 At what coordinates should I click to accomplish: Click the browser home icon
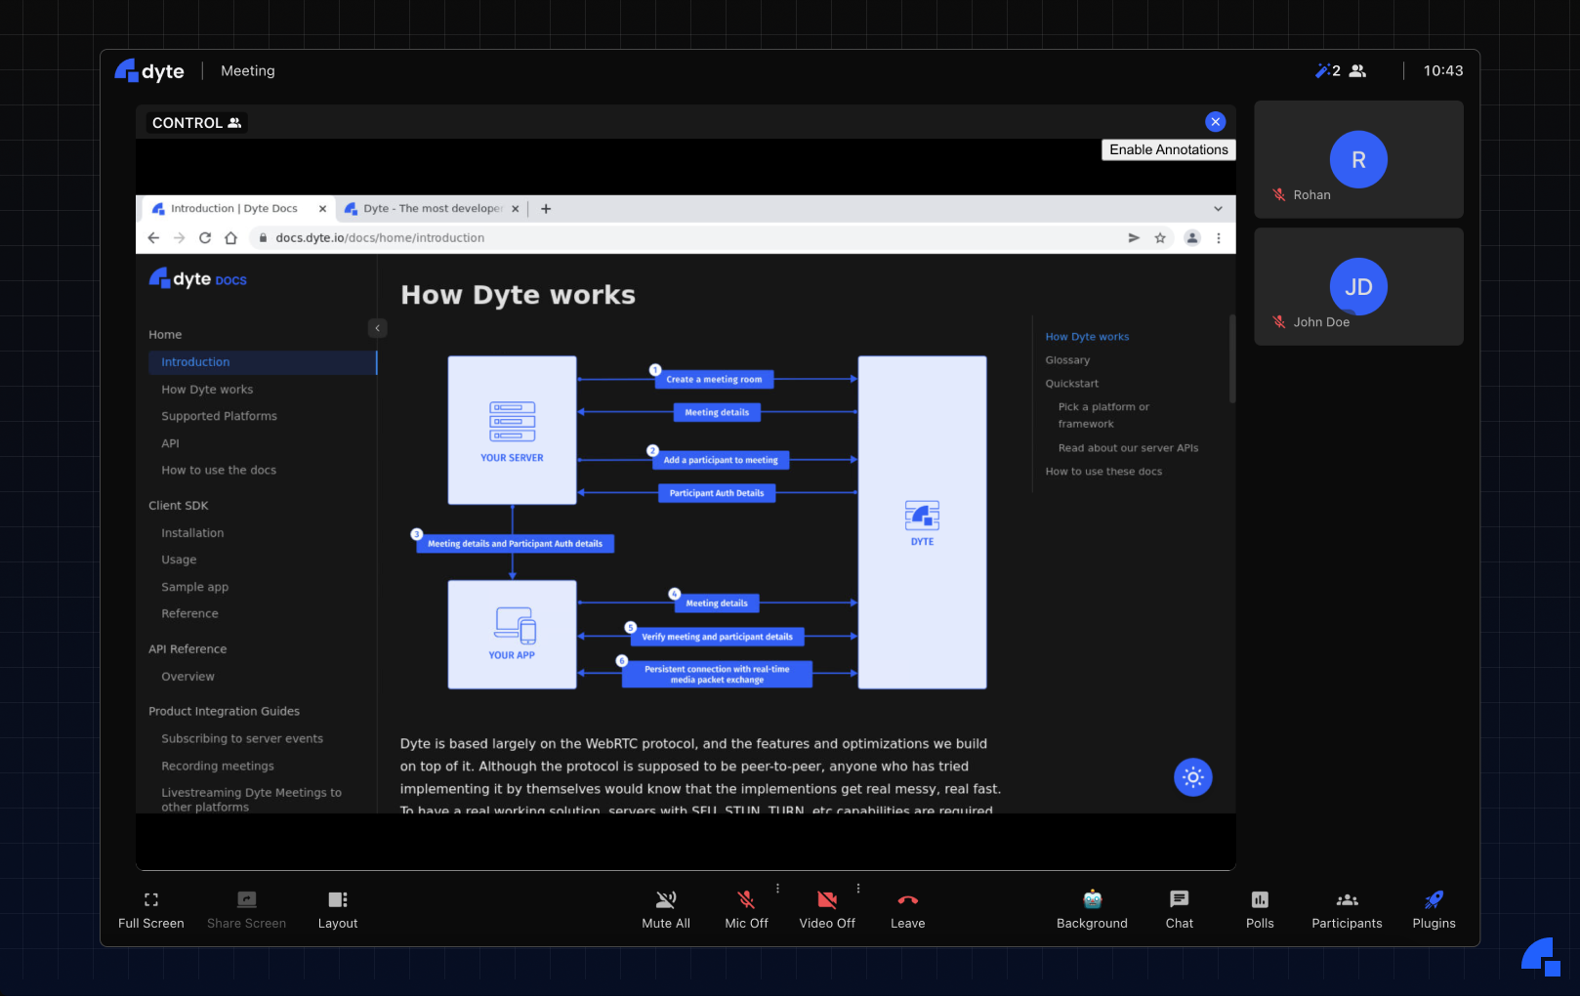[230, 238]
